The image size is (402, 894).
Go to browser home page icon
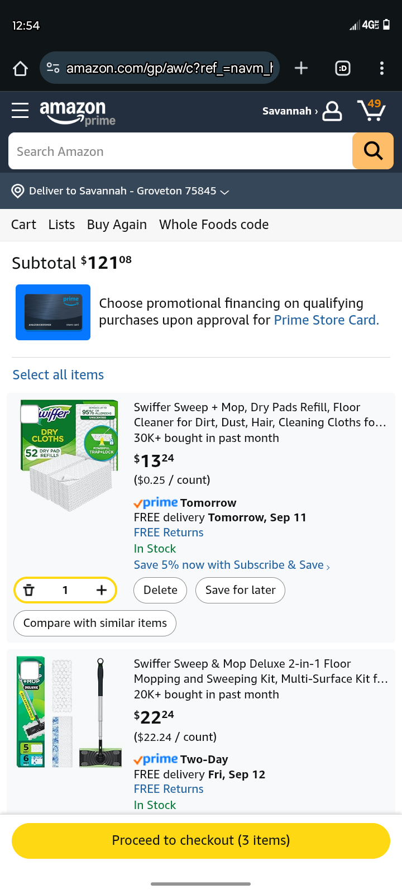click(x=21, y=68)
